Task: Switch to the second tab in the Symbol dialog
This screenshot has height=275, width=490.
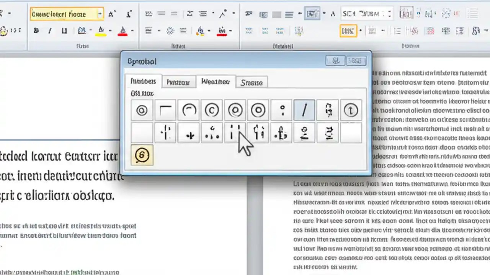Action: coord(178,82)
